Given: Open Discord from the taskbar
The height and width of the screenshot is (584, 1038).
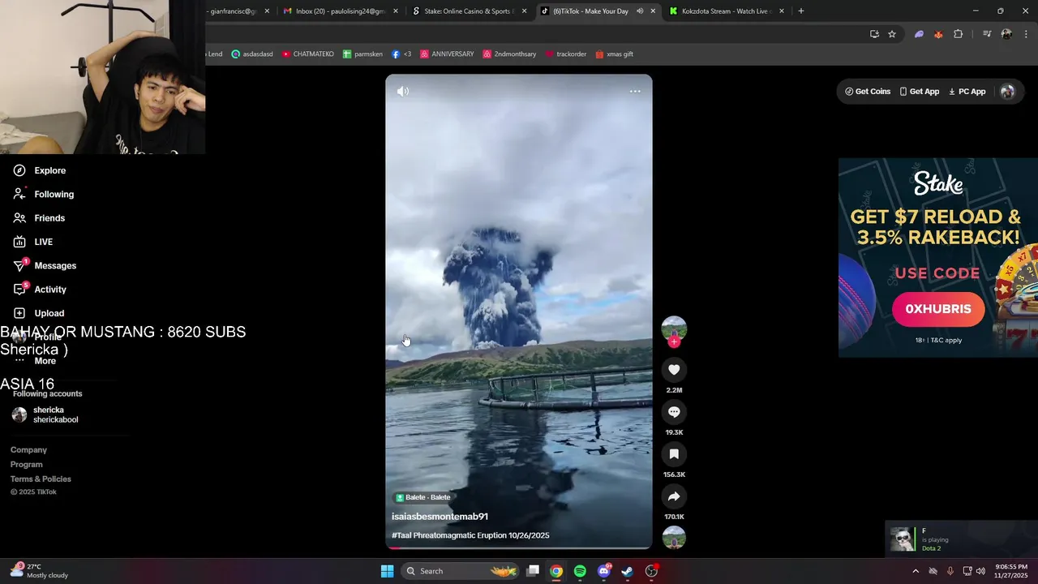Looking at the screenshot, I should 604,571.
